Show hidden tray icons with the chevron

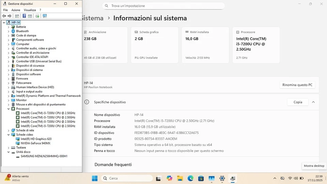click(275, 178)
